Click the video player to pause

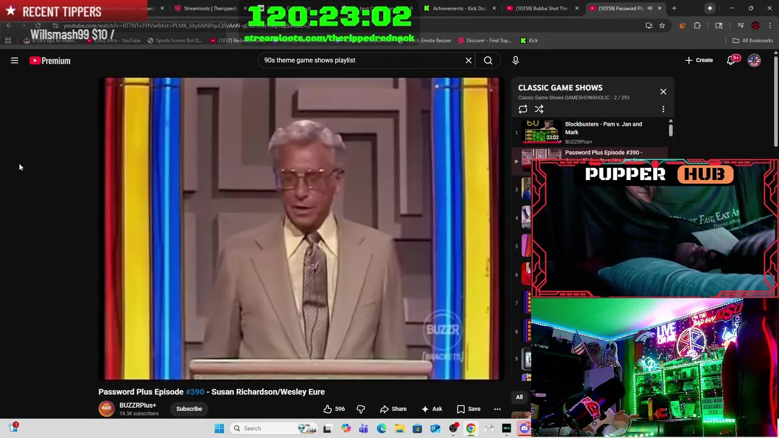pyautogui.click(x=301, y=229)
